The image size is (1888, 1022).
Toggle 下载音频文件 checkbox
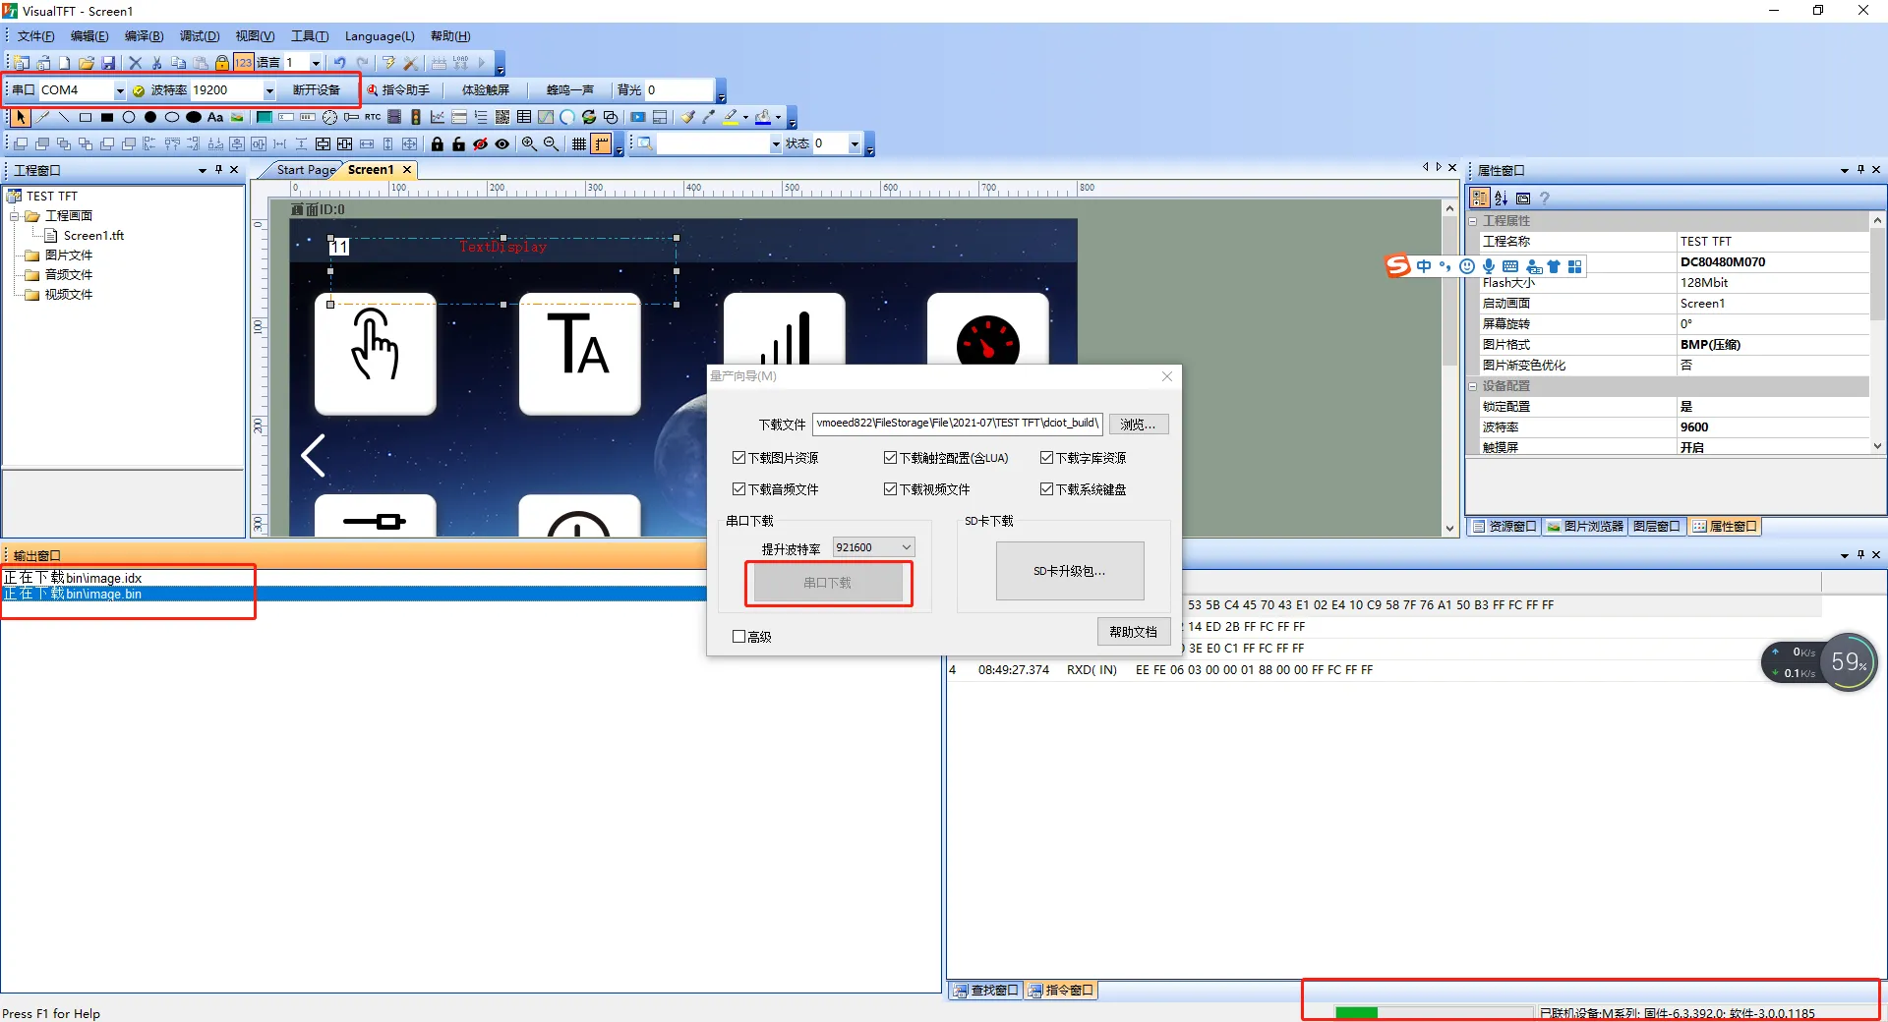(x=738, y=489)
